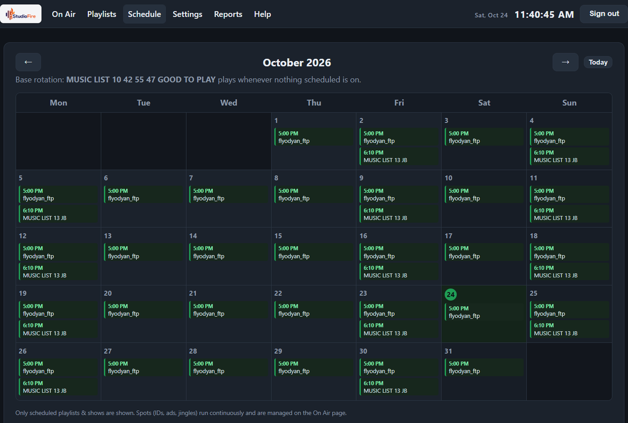Image resolution: width=628 pixels, height=423 pixels.
Task: Open the Help page
Action: point(262,14)
